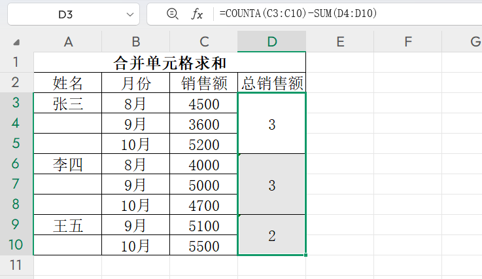Select column E header
Image resolution: width=482 pixels, height=279 pixels.
339,42
